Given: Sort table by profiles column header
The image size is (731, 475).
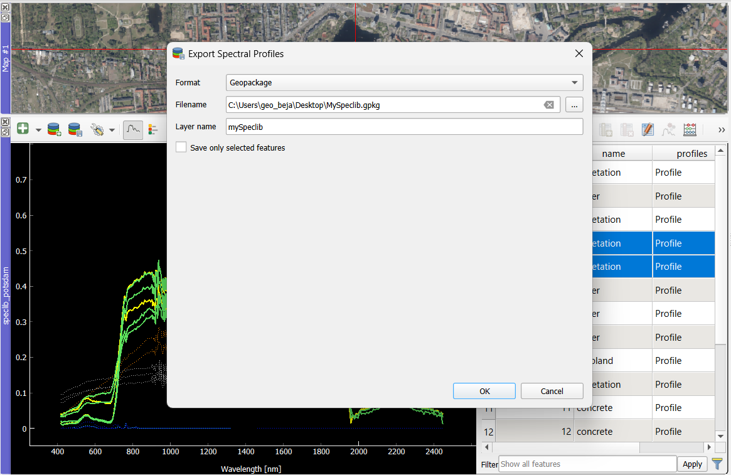Looking at the screenshot, I should 683,153.
